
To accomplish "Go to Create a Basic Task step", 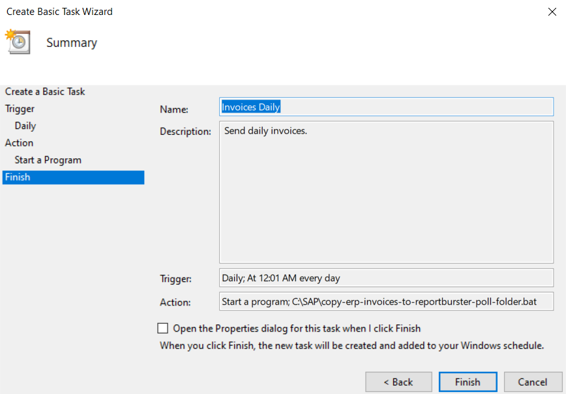I will (45, 92).
